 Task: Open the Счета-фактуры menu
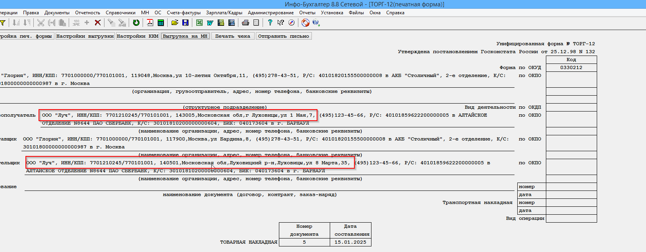(184, 13)
